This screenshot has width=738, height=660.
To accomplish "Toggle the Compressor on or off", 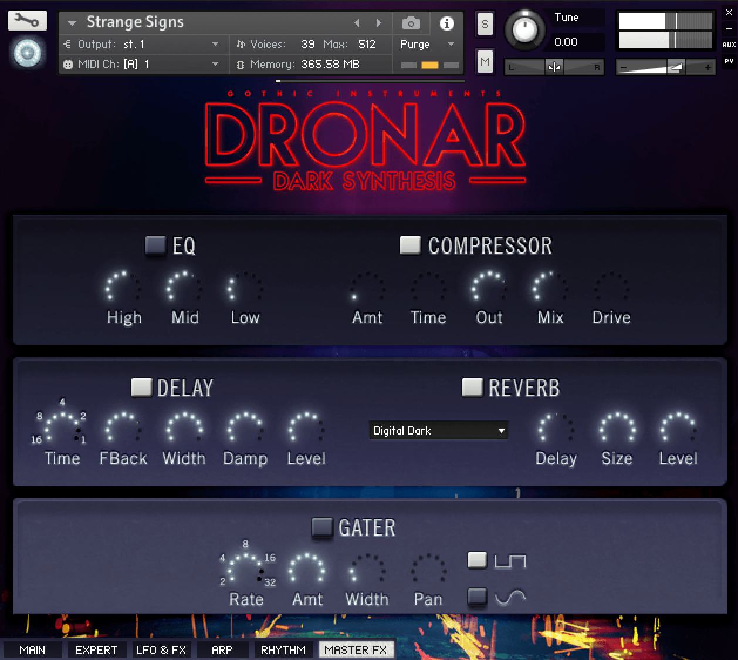I will pyautogui.click(x=410, y=245).
